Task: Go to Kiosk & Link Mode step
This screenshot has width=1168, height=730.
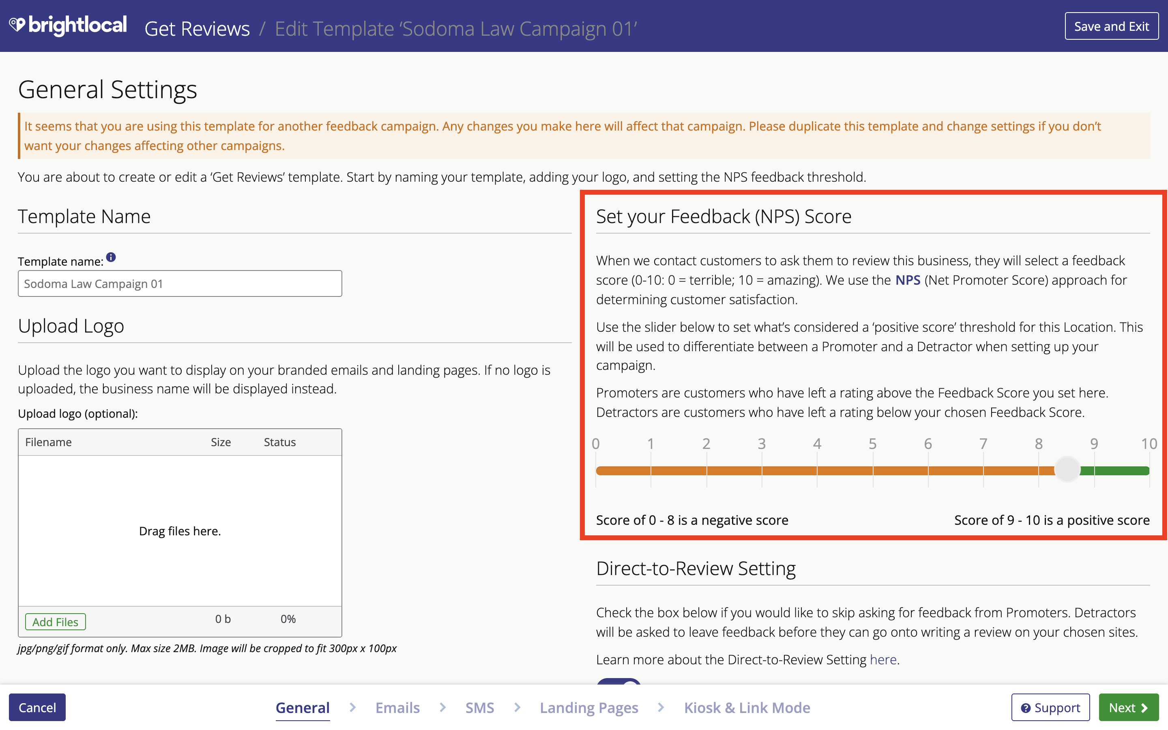Action: point(747,707)
